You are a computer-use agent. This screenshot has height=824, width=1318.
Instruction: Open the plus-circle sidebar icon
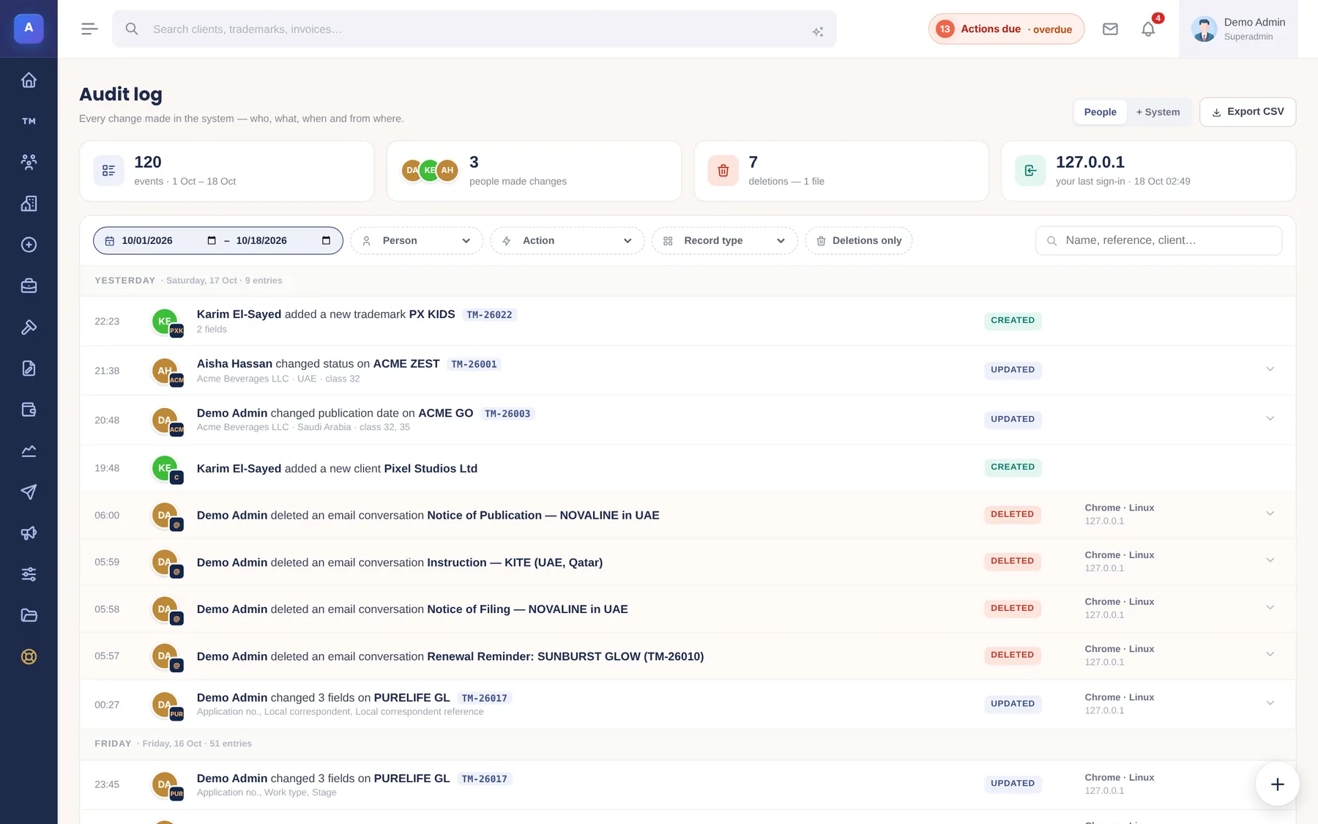29,245
